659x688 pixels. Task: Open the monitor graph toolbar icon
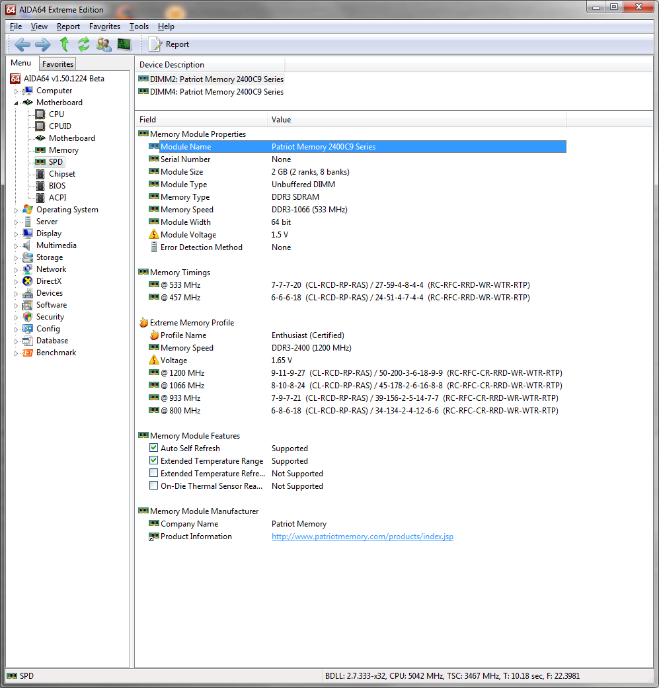tap(124, 44)
